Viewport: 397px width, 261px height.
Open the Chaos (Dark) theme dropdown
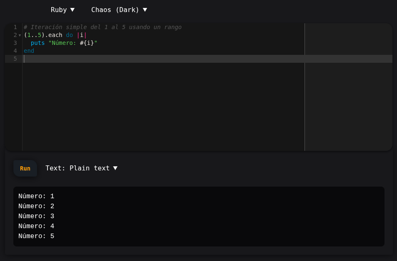tap(119, 10)
